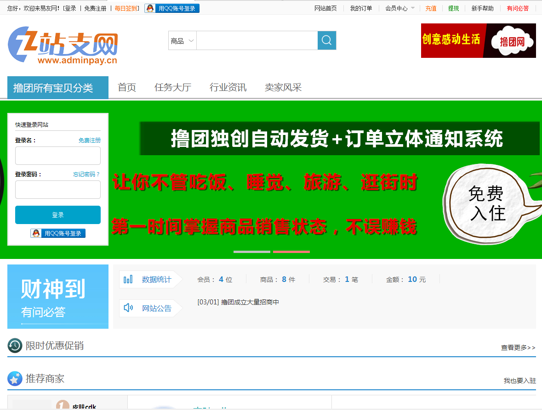Screen dimensions: 542x410
Task: Click the 忘记密码 link
Action: [x=86, y=174]
